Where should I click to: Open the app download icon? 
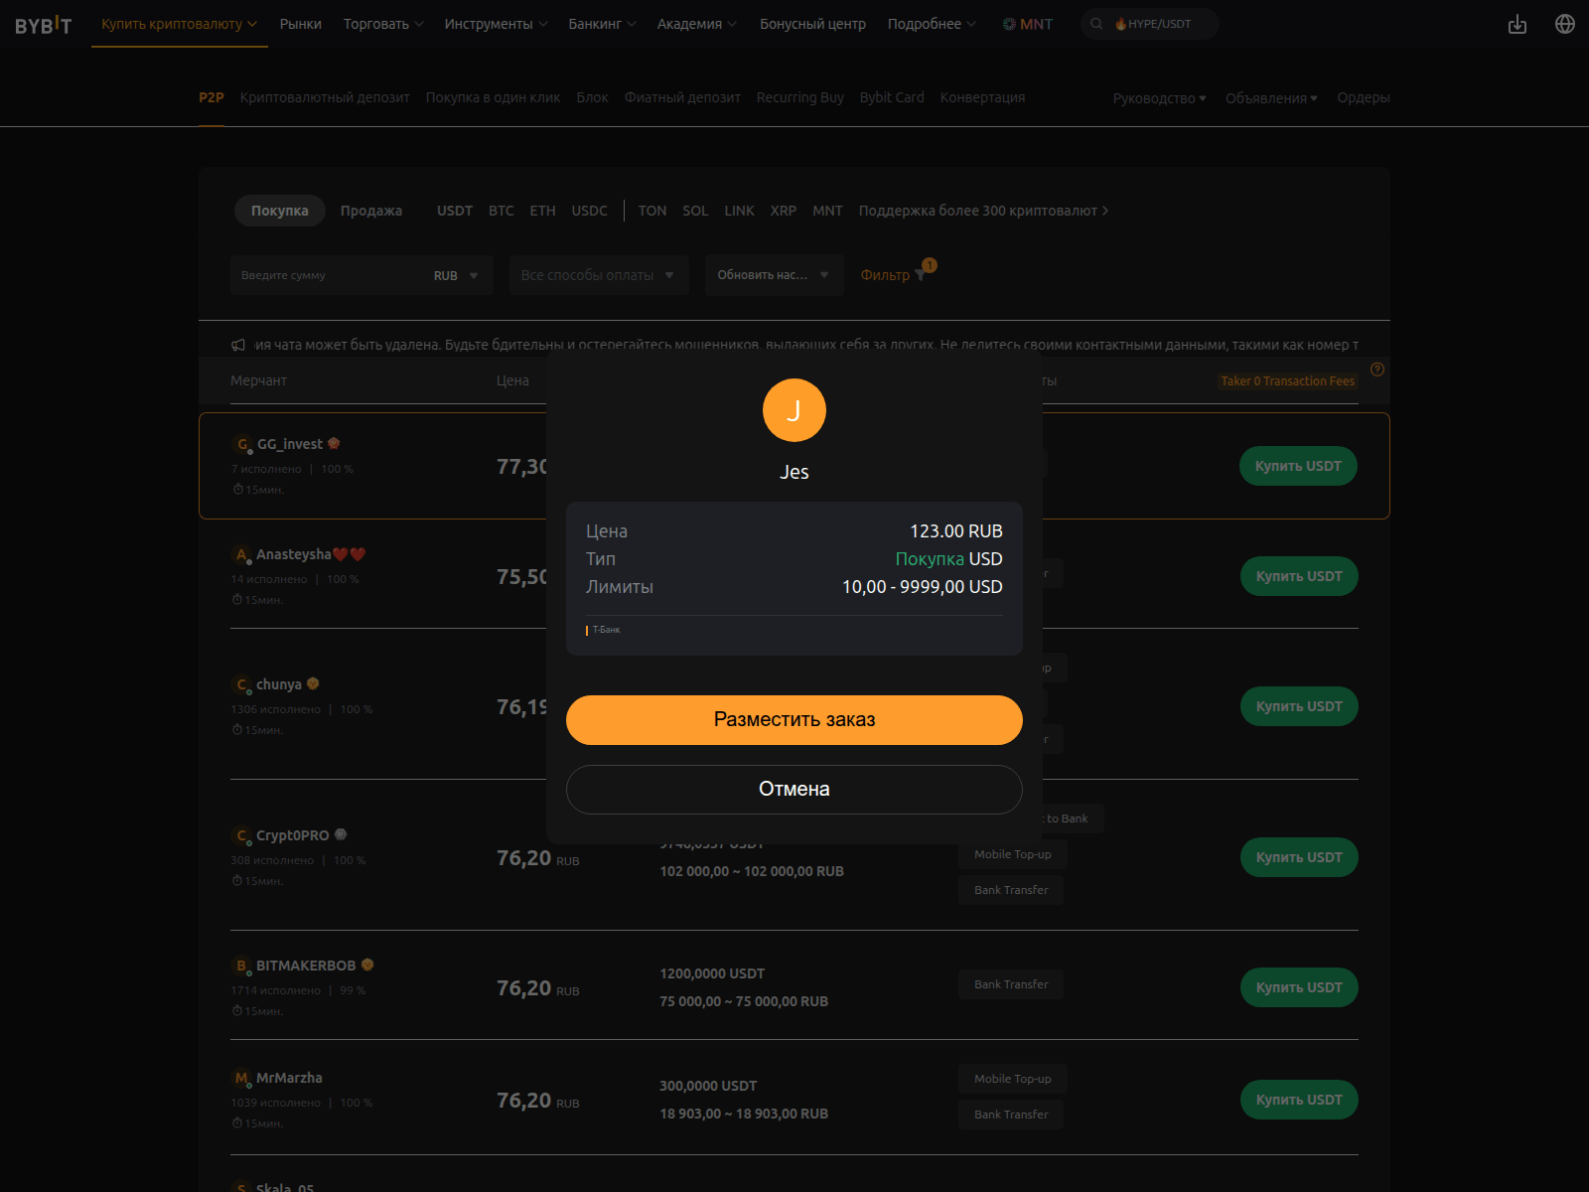coord(1517,24)
